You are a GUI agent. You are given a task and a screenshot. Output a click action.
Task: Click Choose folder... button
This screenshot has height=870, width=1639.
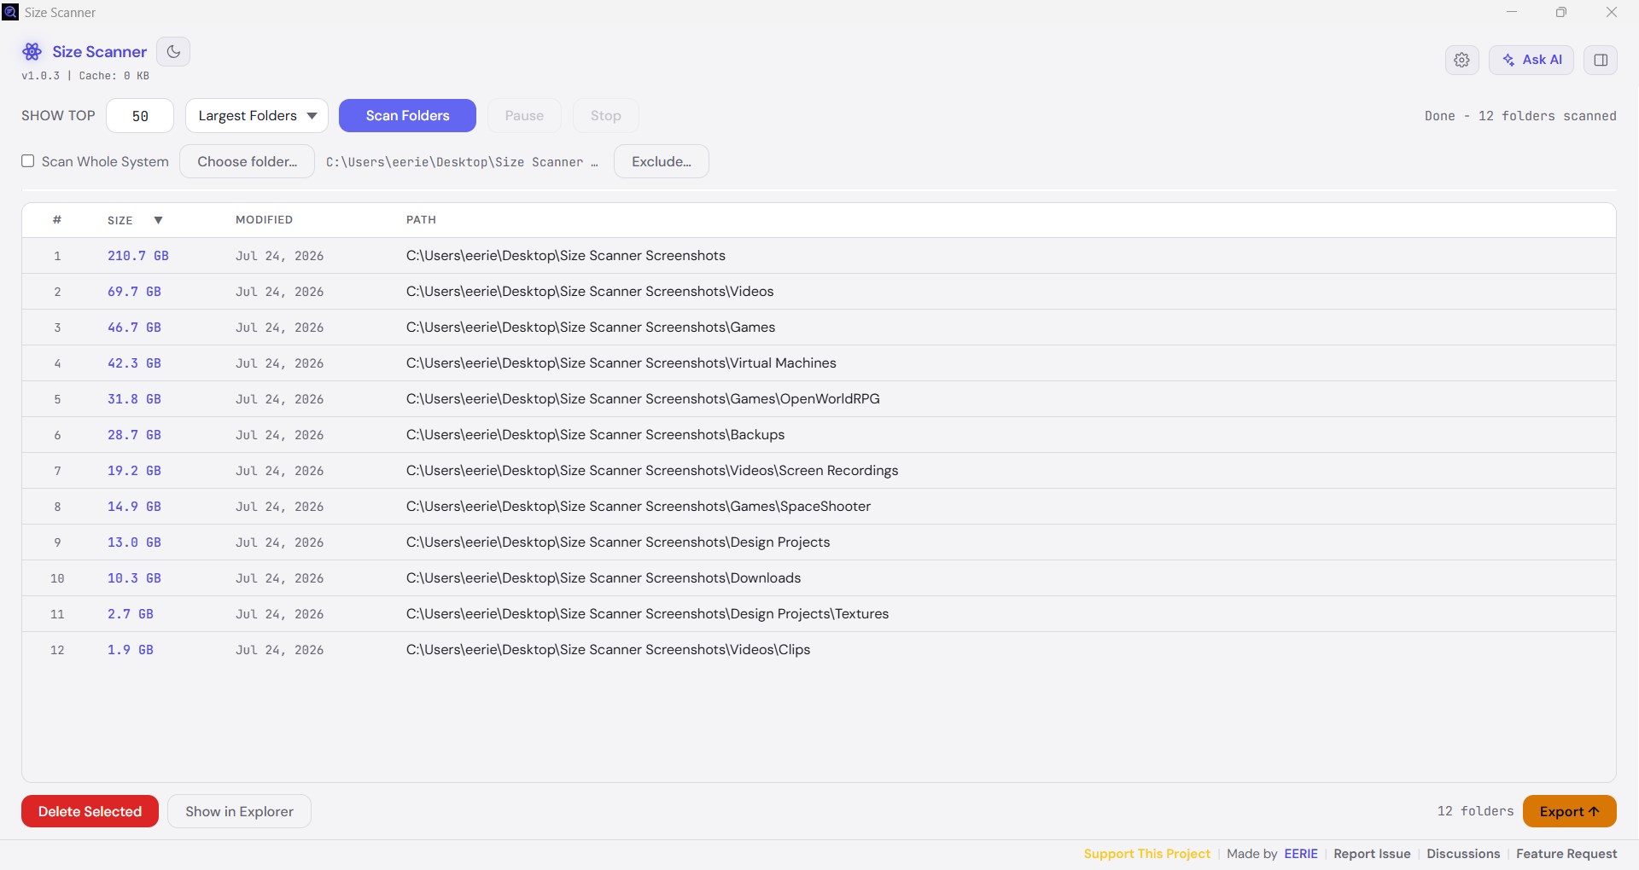tap(247, 161)
